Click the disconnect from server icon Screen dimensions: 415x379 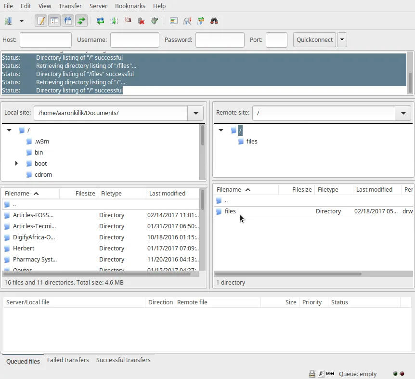click(x=141, y=21)
